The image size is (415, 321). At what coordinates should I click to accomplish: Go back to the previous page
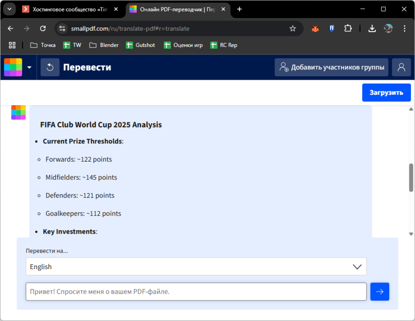click(10, 28)
